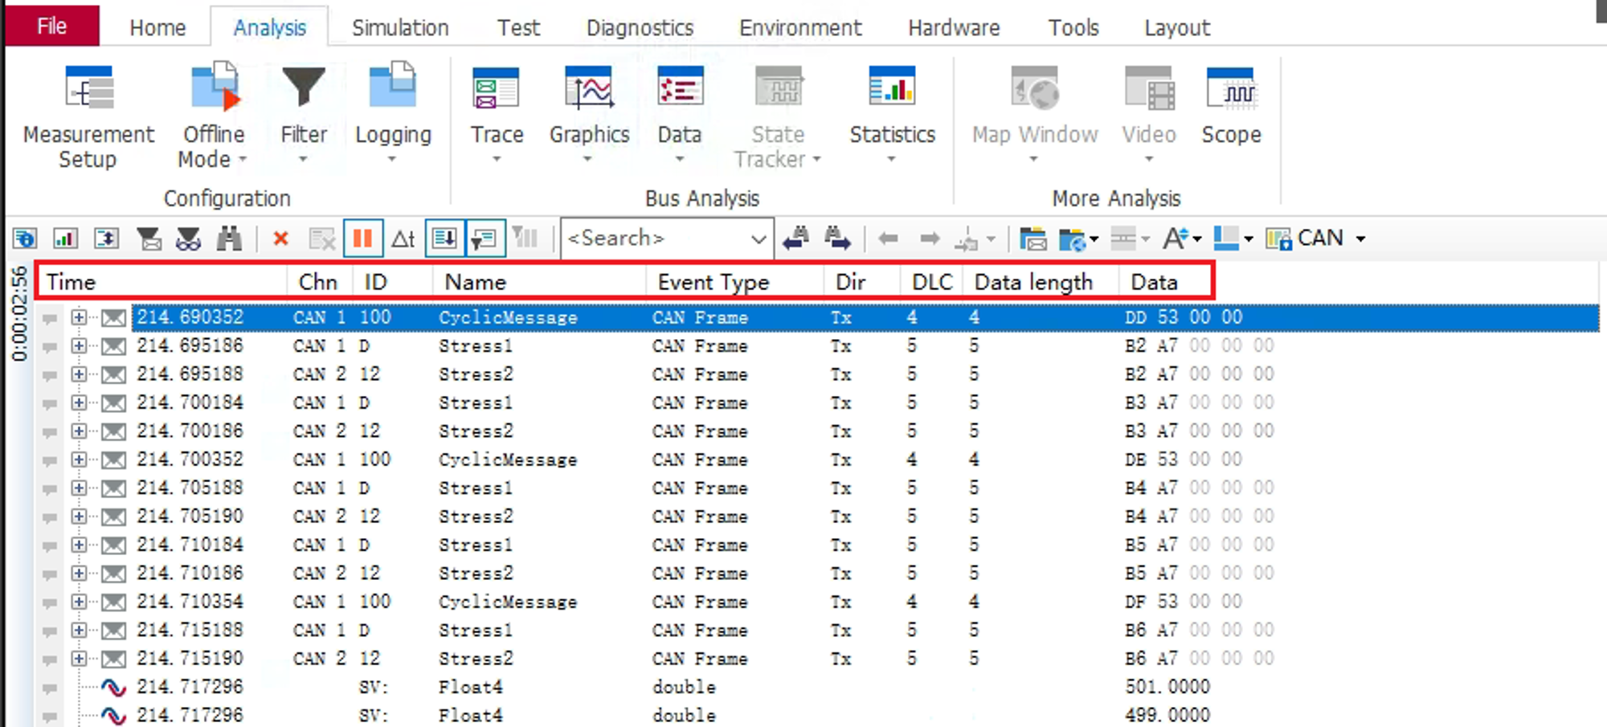Click the statistics bar chart toolbar icon
This screenshot has height=727, width=1607.
click(65, 239)
